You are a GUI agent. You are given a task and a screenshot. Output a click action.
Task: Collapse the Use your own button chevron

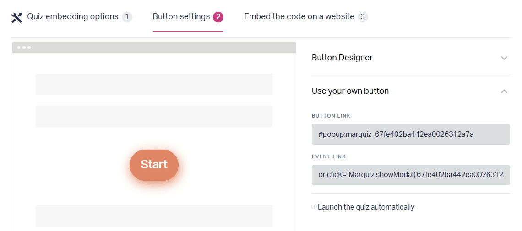[x=504, y=91]
